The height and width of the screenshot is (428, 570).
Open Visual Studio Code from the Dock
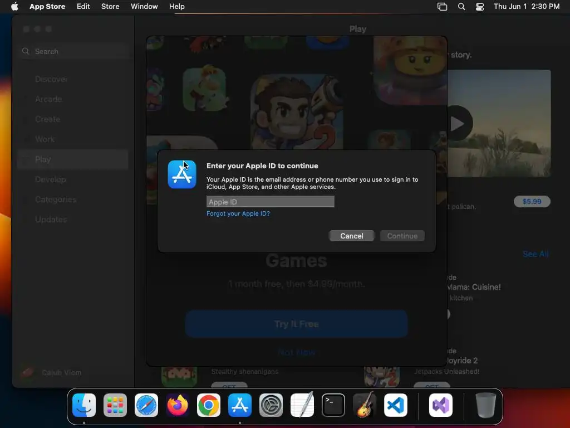396,405
